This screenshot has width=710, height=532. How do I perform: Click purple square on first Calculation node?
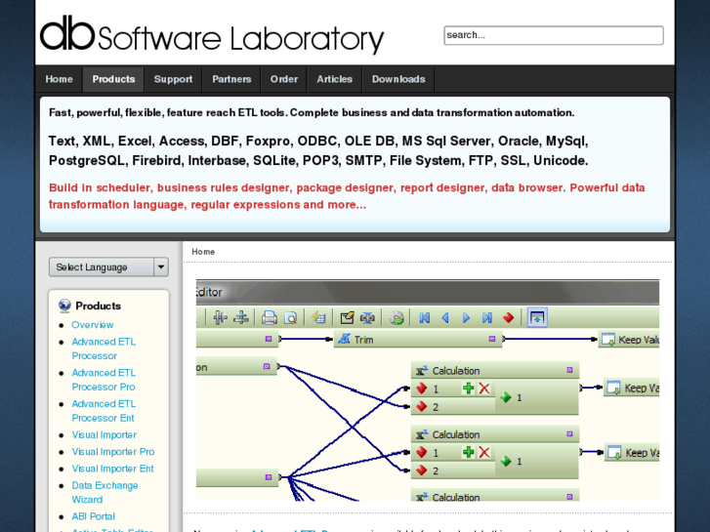point(569,370)
